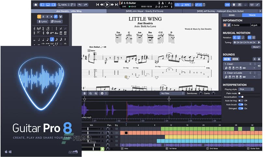Delete audio with the trash icon
Screen dimensions: 272x157
pos(85,93)
